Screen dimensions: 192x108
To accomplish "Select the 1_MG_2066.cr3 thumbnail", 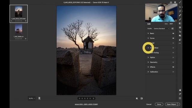I will tap(19, 32).
